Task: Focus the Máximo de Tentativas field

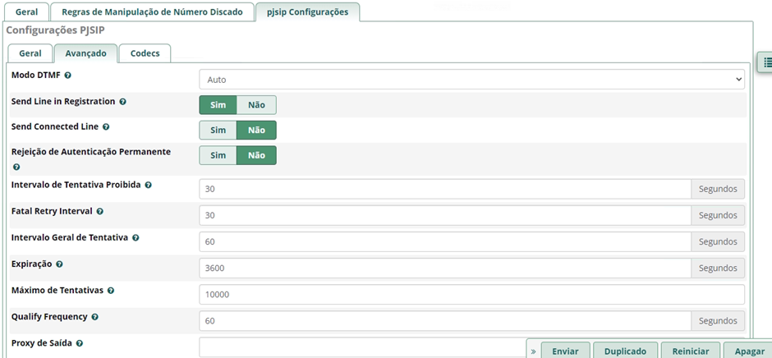Action: (471, 294)
